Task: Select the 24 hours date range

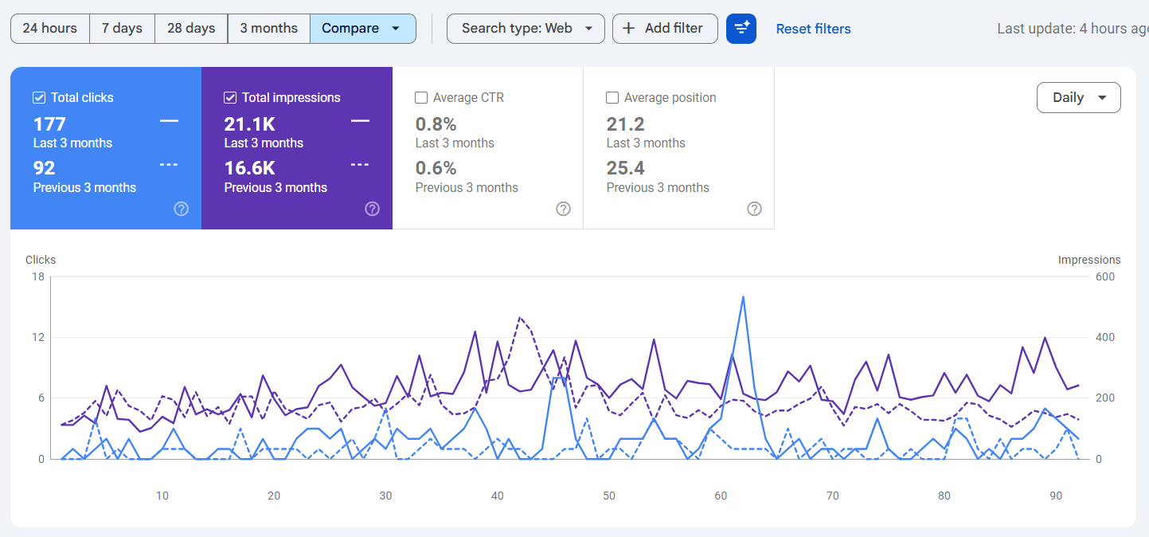Action: click(49, 29)
